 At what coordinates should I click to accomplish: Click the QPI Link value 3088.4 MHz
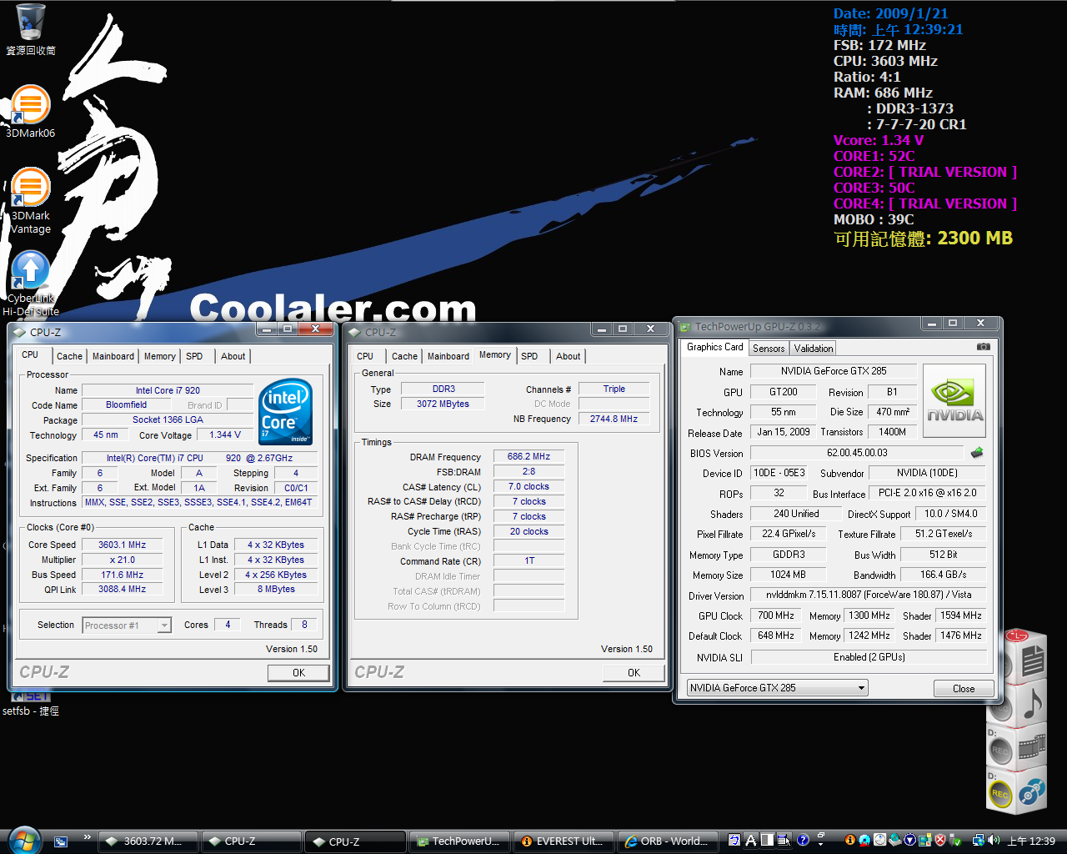coord(122,590)
